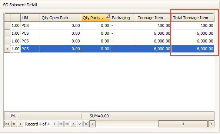Click the scroll left arrow of horizontal scrollbar
Image resolution: width=220 pixels, height=134 pixels.
click(x=93, y=124)
